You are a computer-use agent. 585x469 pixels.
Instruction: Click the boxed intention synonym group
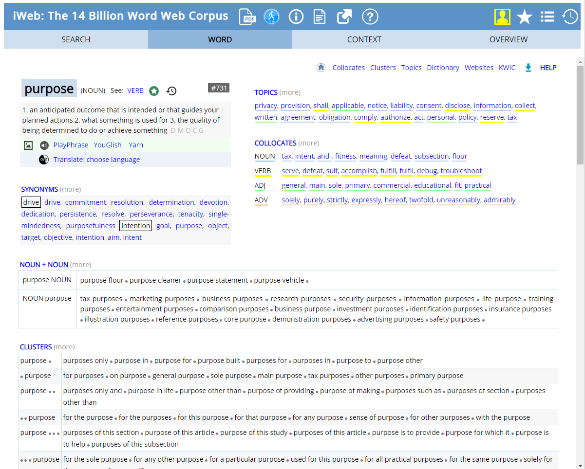tap(136, 226)
